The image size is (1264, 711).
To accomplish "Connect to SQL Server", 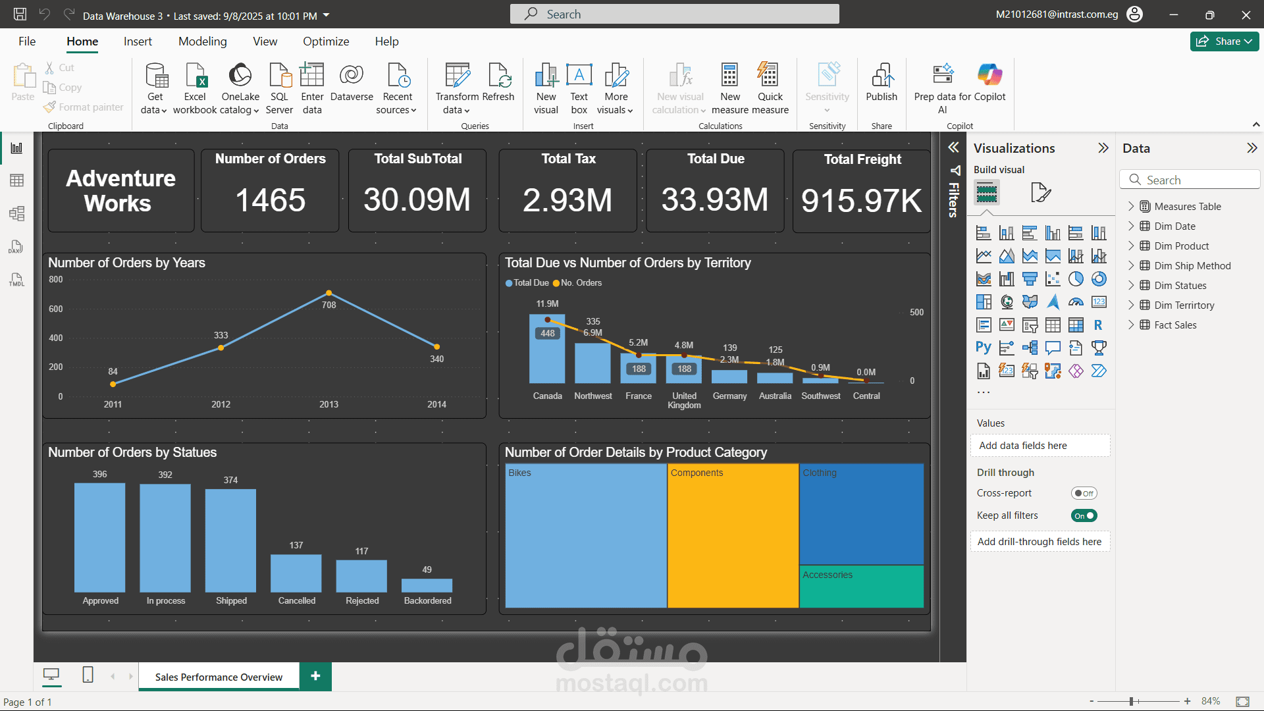I will click(279, 88).
